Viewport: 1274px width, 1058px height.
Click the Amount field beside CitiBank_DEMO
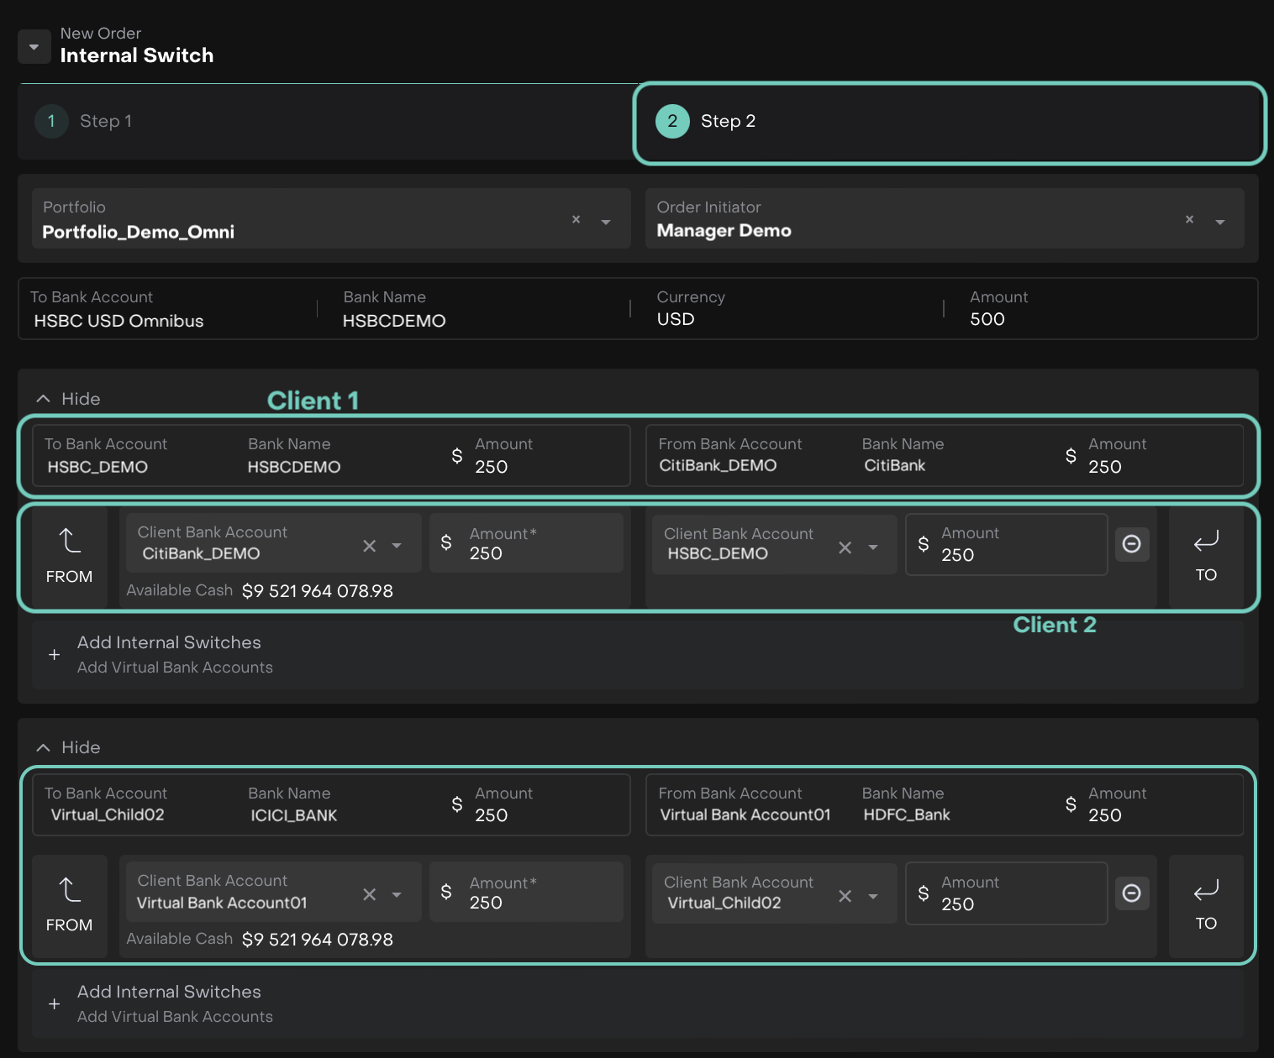[525, 544]
